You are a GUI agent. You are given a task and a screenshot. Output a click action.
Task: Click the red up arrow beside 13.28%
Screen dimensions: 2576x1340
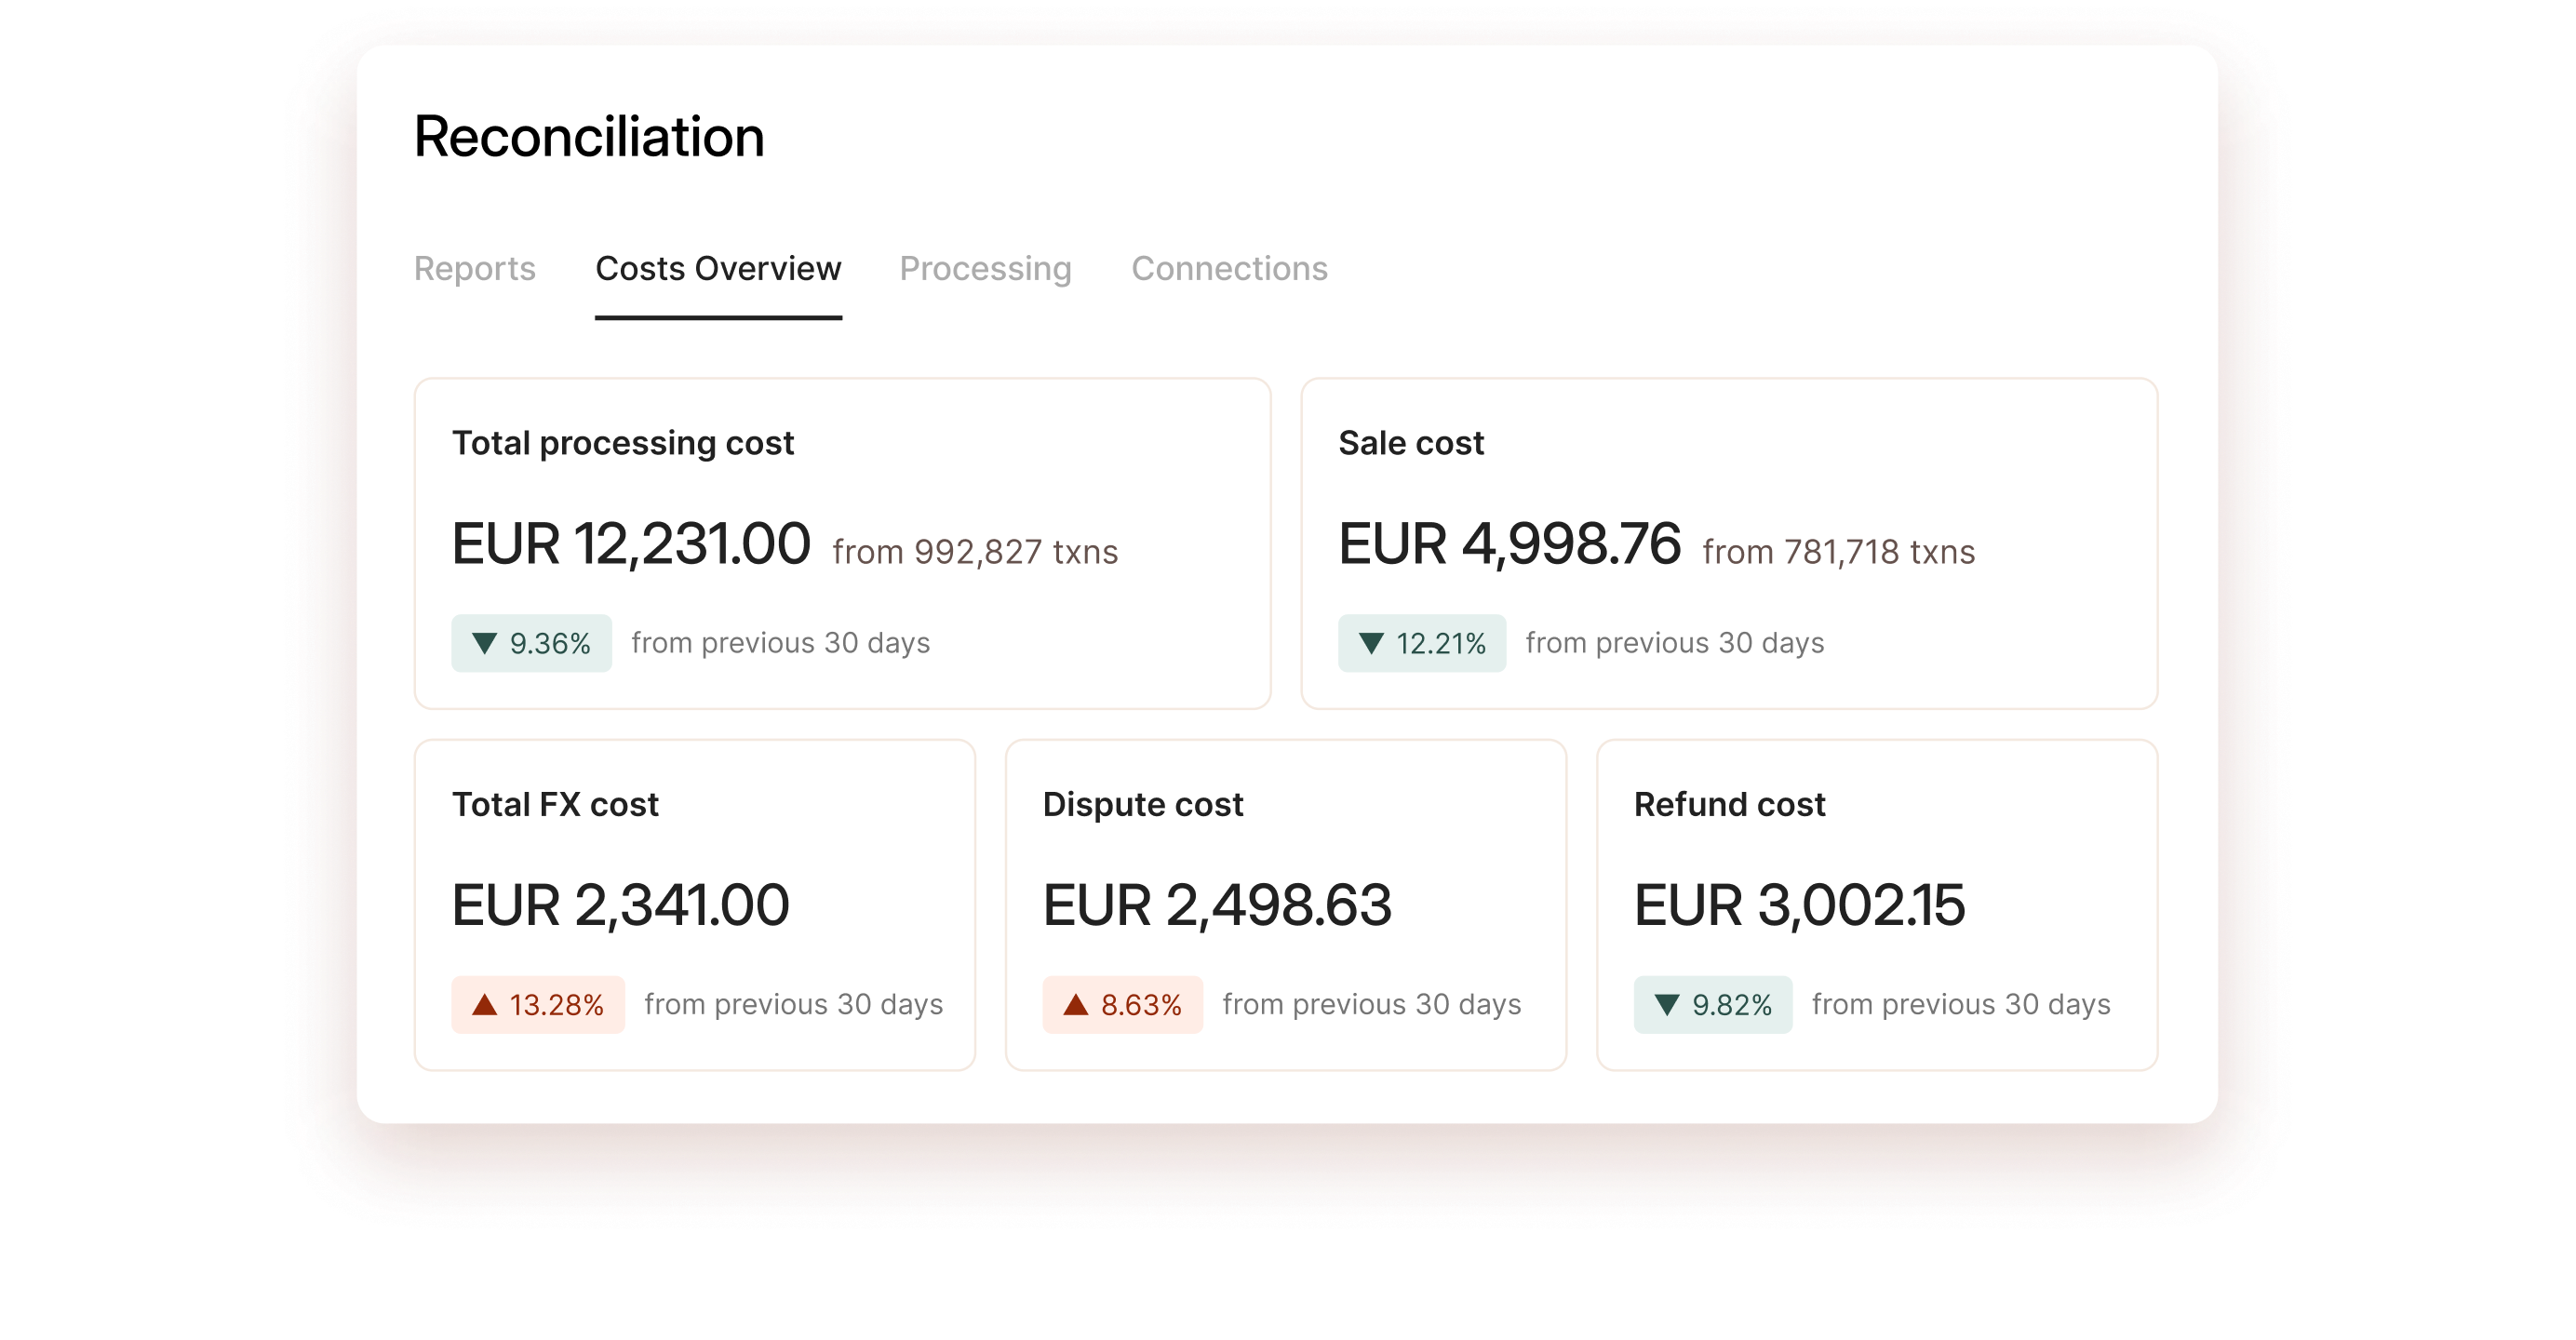click(484, 1004)
